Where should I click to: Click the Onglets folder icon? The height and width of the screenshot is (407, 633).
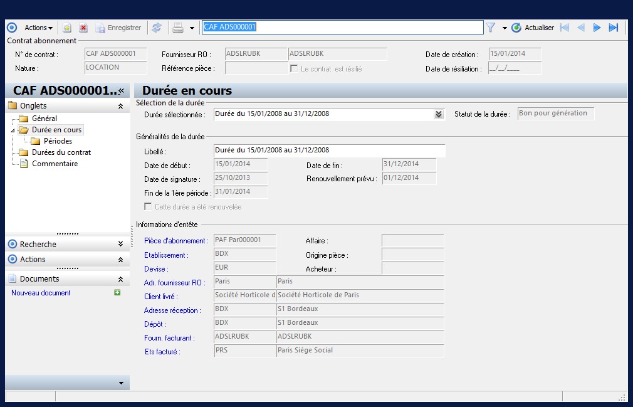(x=13, y=105)
